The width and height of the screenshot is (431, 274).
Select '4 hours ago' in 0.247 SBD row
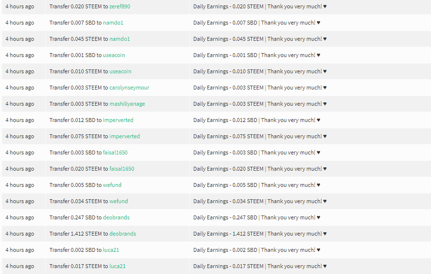20,217
